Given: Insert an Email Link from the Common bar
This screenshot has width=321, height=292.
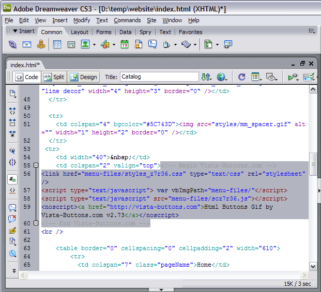Looking at the screenshot, I should pos(27,44).
